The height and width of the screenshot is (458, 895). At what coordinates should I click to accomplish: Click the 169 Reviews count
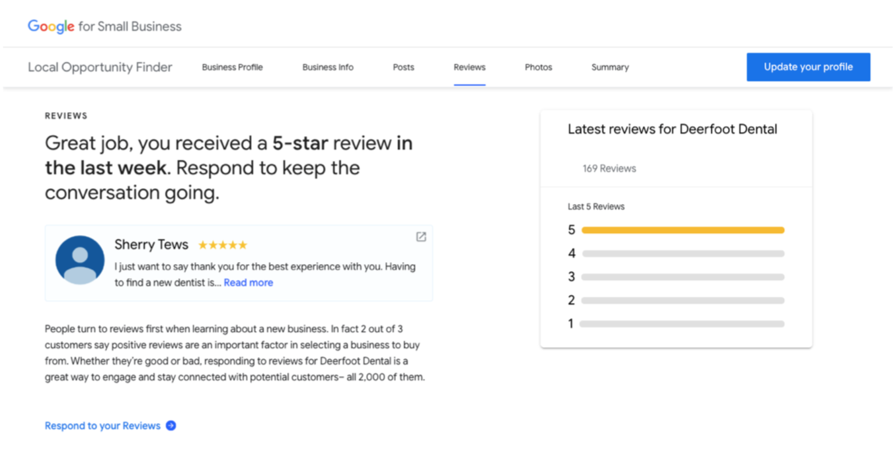pos(609,169)
